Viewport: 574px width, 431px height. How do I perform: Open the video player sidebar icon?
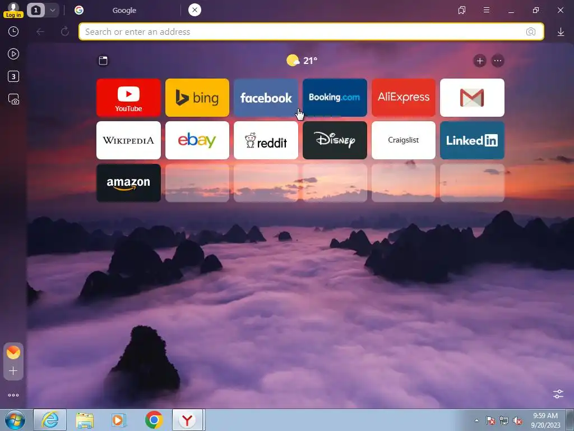click(x=13, y=54)
